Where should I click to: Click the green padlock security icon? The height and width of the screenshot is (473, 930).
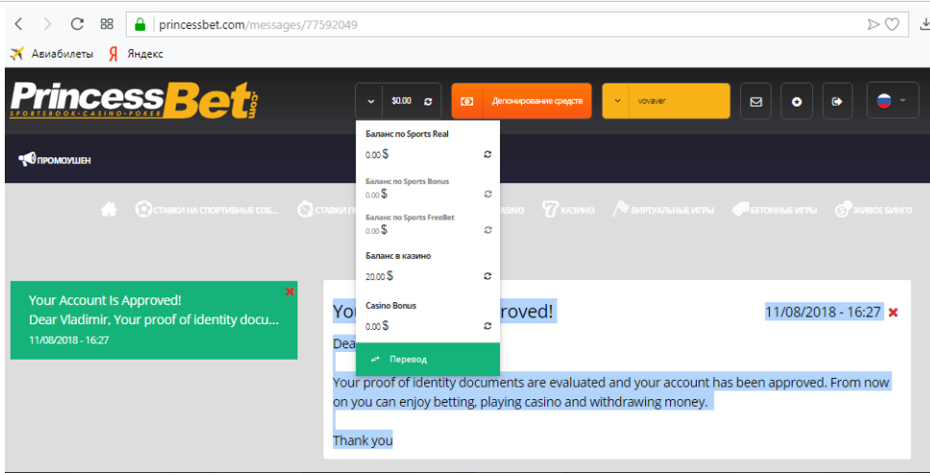coord(140,24)
